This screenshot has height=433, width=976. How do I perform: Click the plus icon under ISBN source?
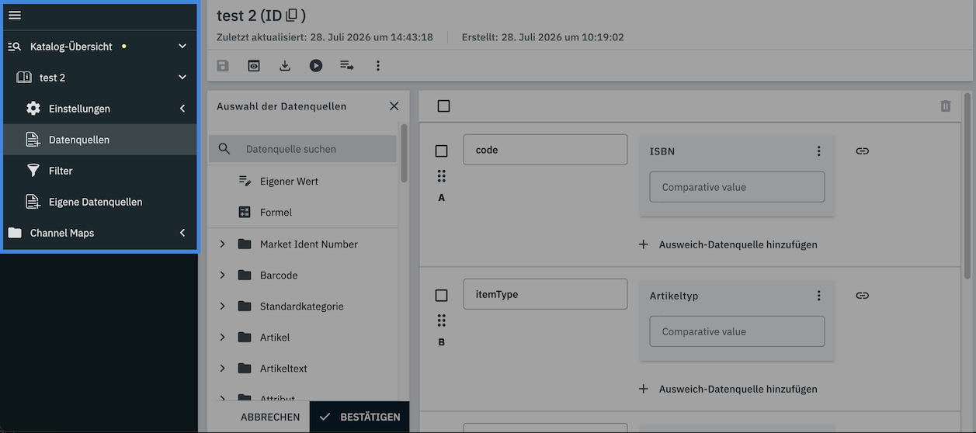click(x=643, y=244)
